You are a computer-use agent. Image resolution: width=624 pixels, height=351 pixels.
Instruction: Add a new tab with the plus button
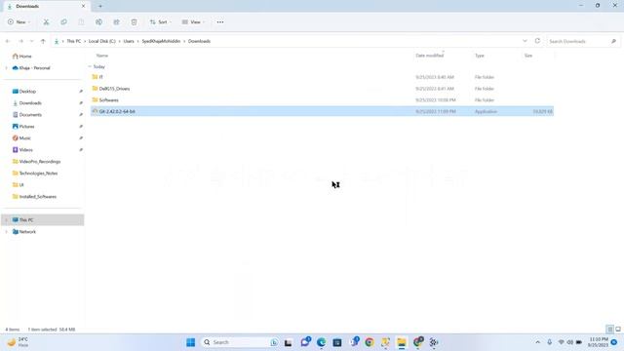pyautogui.click(x=100, y=7)
